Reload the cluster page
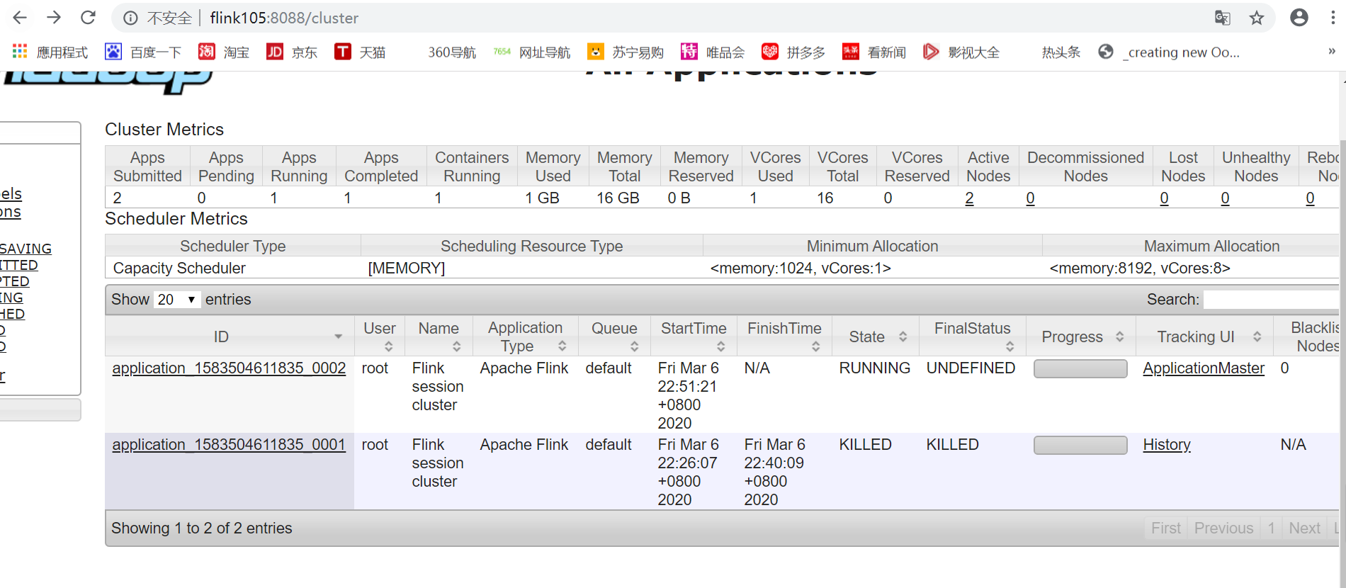 click(x=88, y=18)
